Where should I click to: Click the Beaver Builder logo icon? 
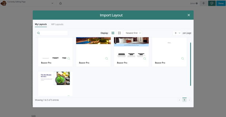coord(4,3)
